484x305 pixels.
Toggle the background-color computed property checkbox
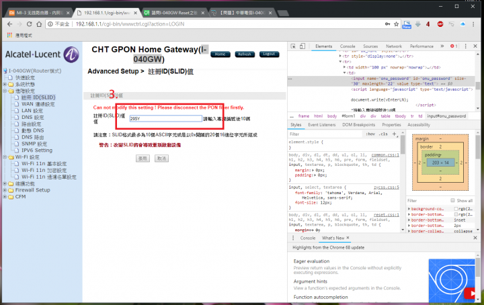point(456,209)
